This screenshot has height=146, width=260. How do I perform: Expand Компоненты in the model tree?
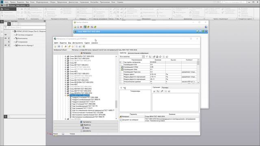click(x=14, y=39)
